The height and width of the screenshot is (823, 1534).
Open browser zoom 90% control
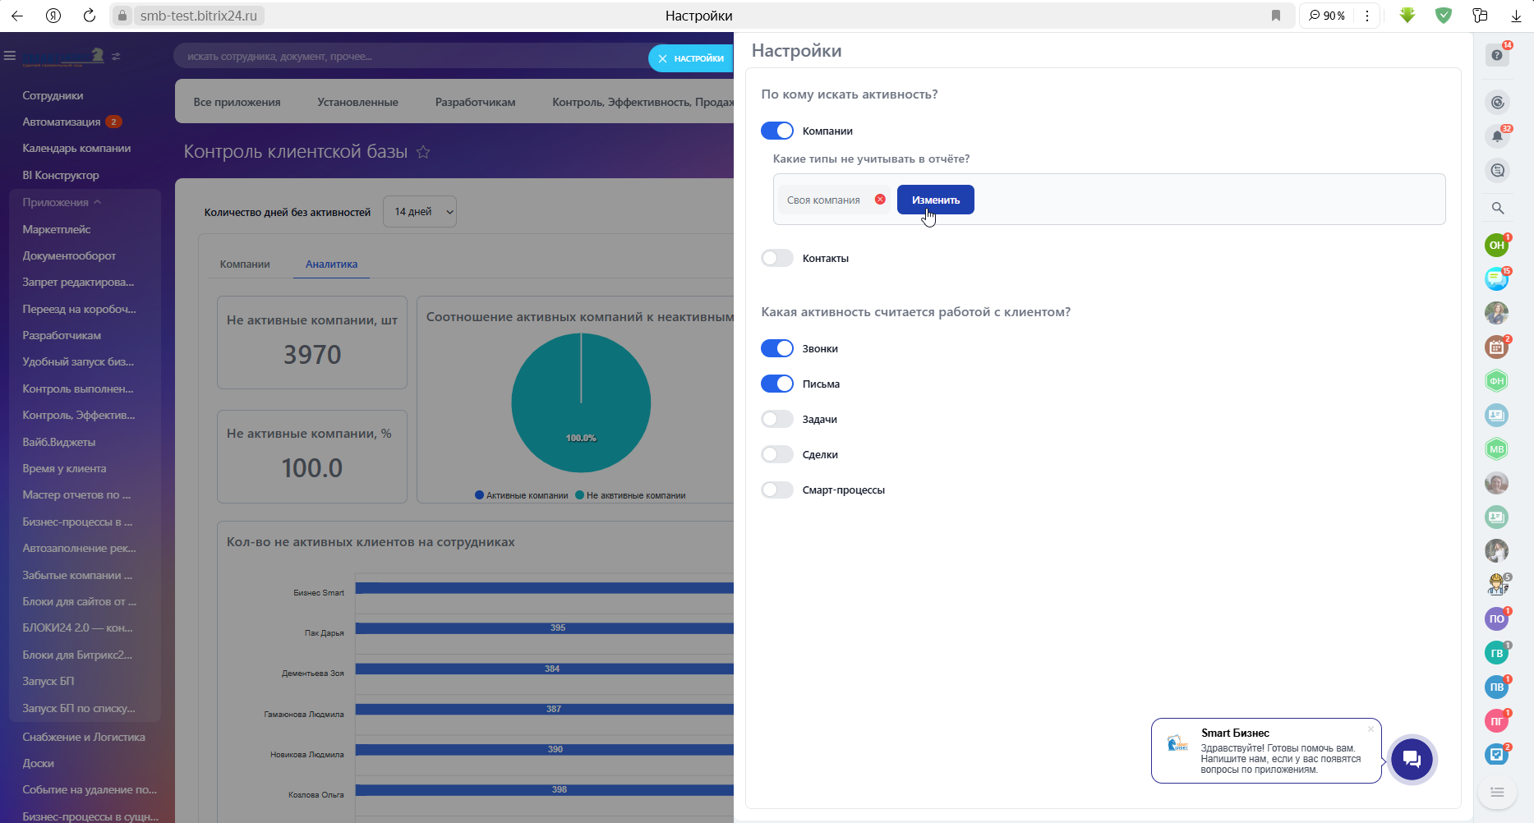point(1327,16)
